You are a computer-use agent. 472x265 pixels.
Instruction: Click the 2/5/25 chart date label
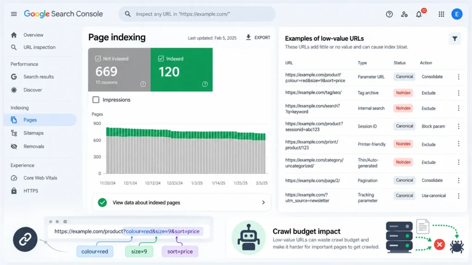click(262, 183)
